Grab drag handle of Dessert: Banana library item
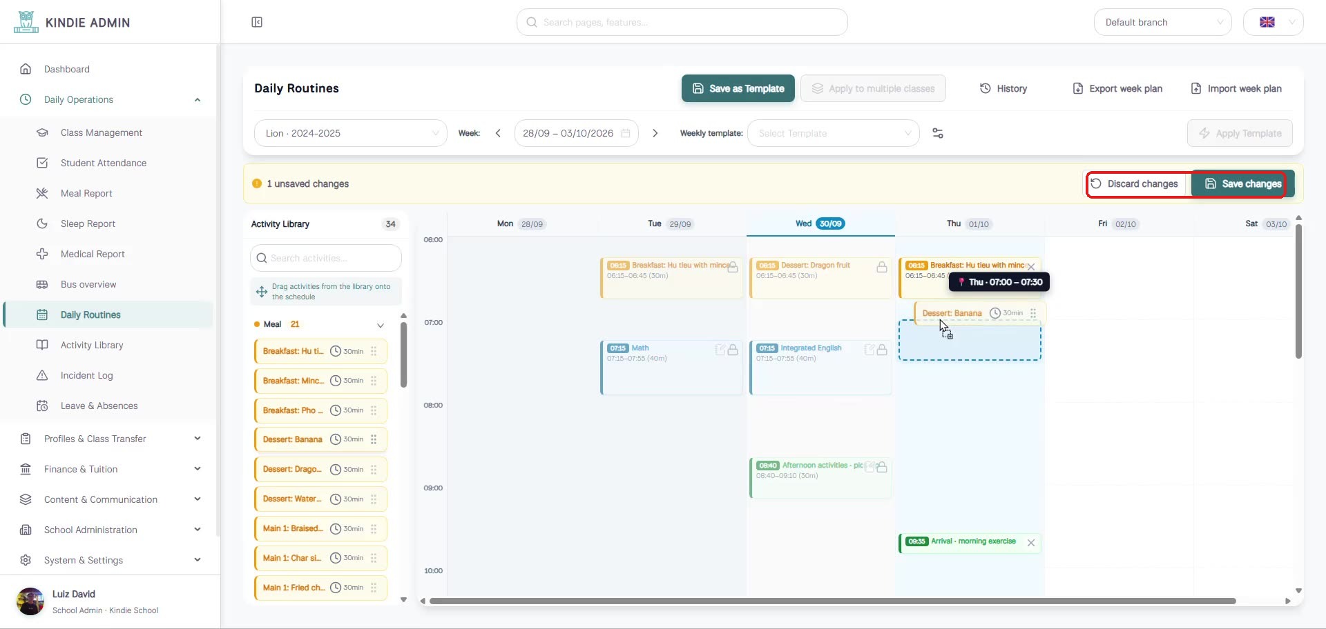1326x629 pixels. pos(374,439)
